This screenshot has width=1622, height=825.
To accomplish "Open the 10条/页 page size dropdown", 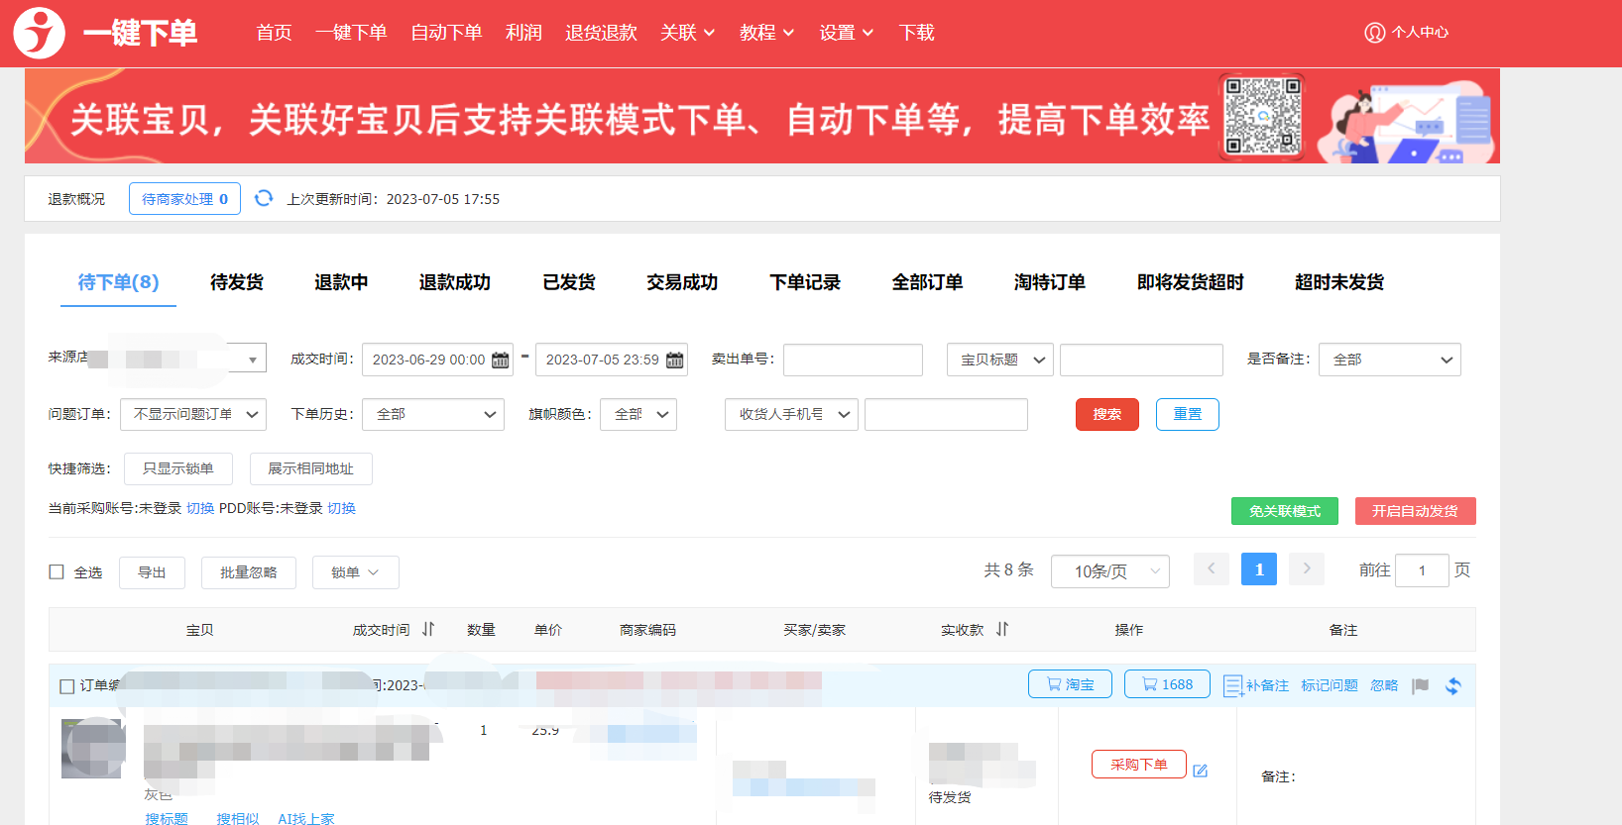I will pos(1109,571).
